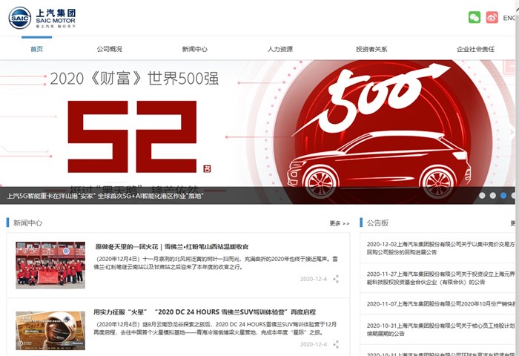Open thumbnail of 红粉笔山西站 news
519x356 pixels.
50,266
